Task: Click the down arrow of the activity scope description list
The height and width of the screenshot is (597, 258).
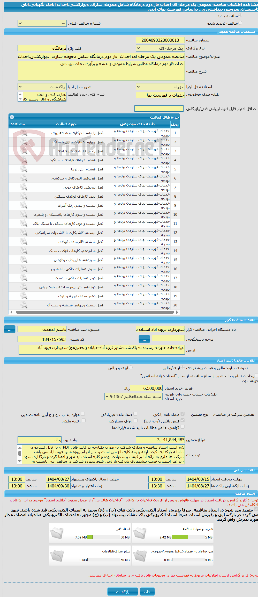Action: [20, 99]
